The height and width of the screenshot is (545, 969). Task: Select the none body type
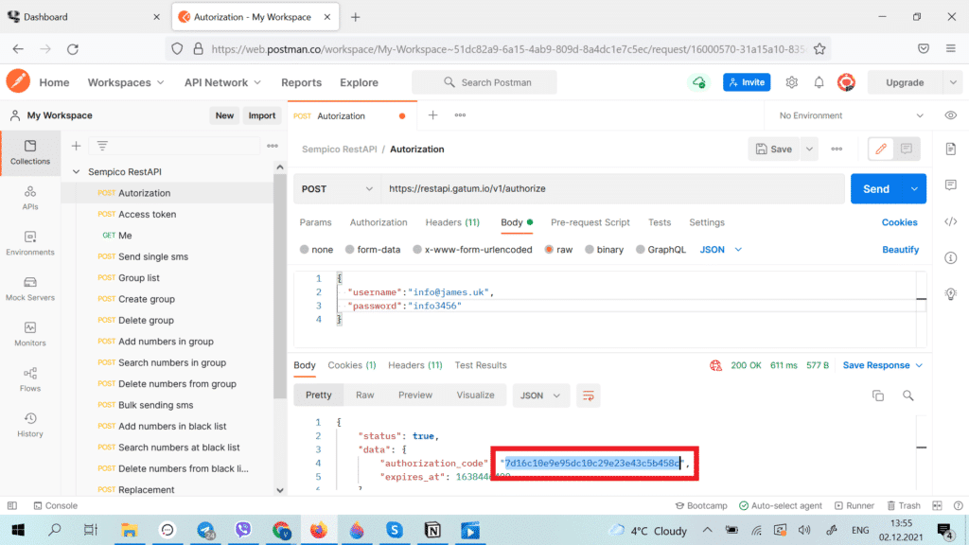pos(316,250)
